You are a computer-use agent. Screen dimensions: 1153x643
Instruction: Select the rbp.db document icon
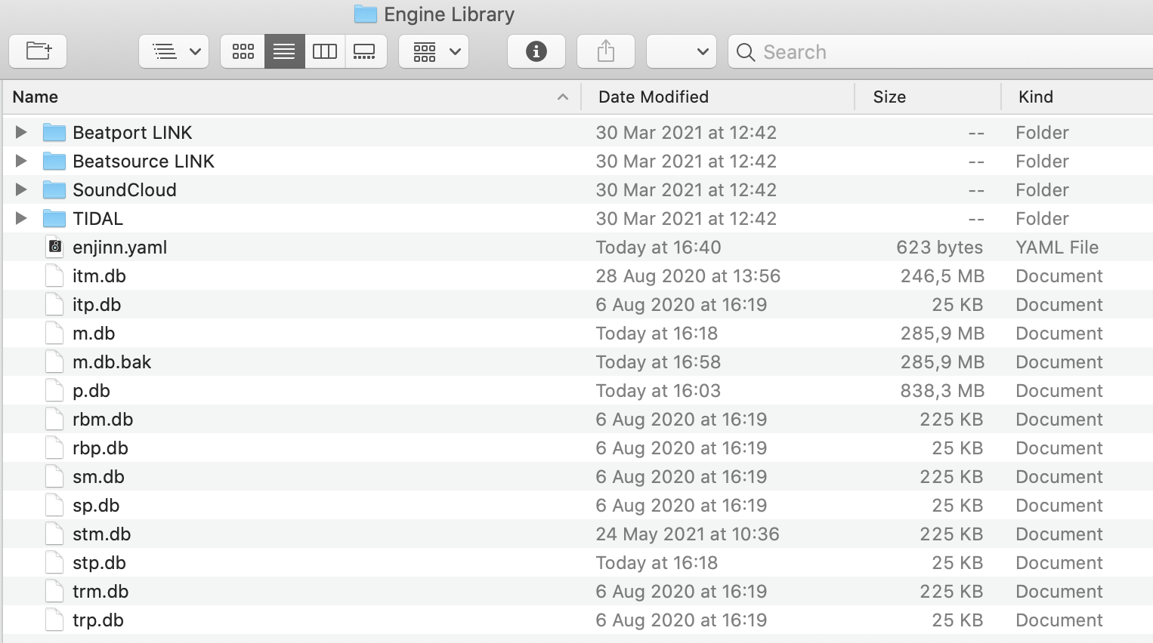coord(54,448)
